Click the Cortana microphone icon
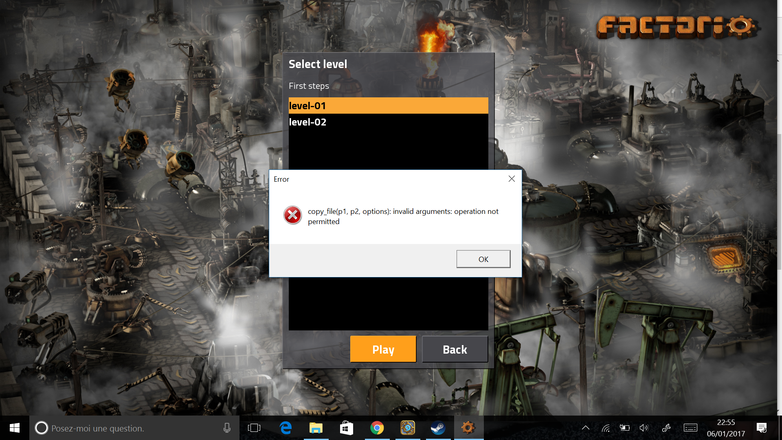The height and width of the screenshot is (440, 782). tap(227, 428)
